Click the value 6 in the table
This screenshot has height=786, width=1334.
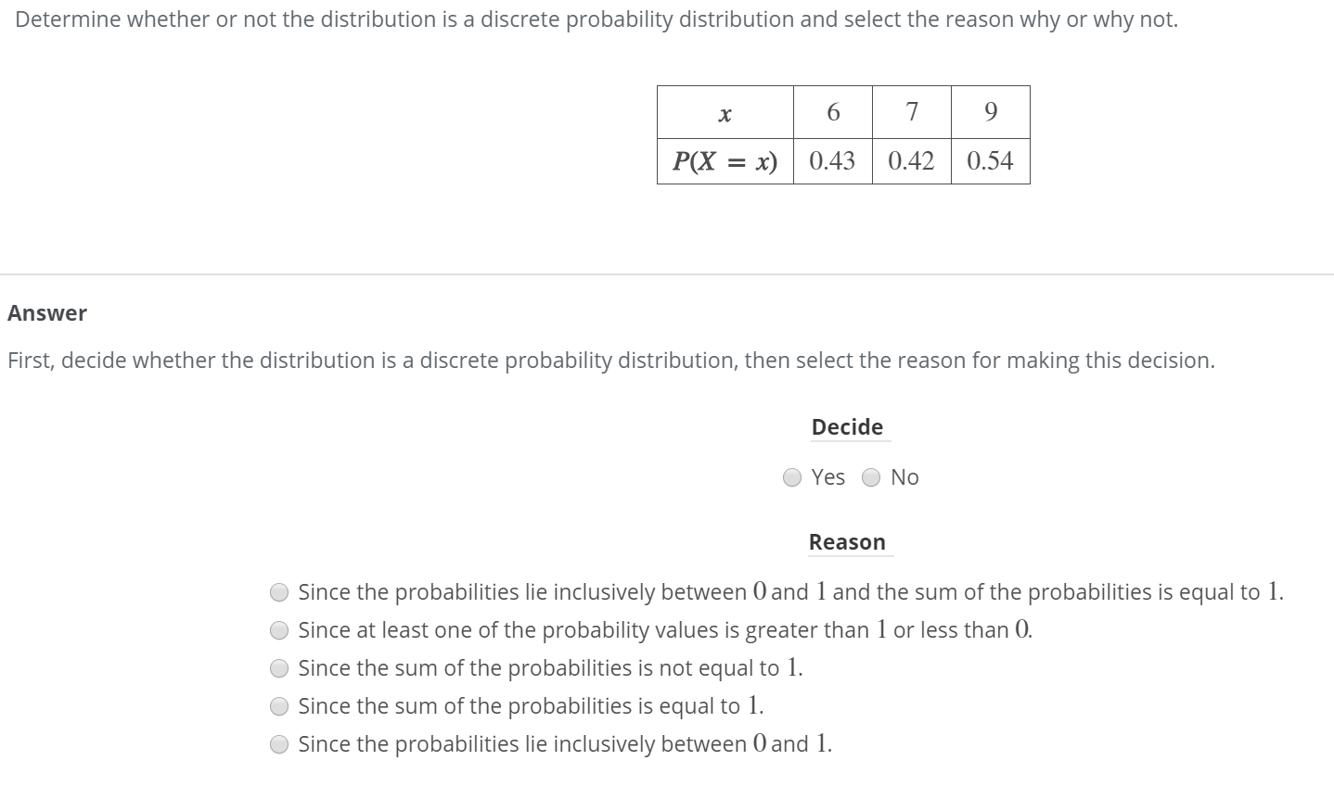[832, 112]
